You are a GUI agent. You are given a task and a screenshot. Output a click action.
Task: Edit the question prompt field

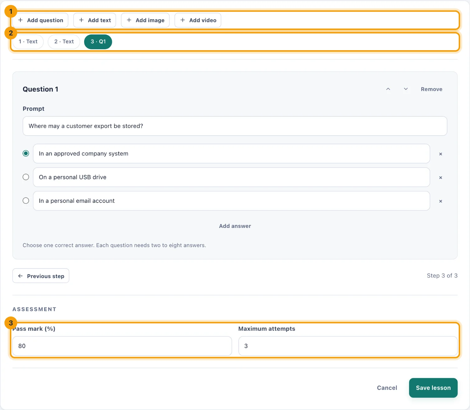click(x=235, y=126)
